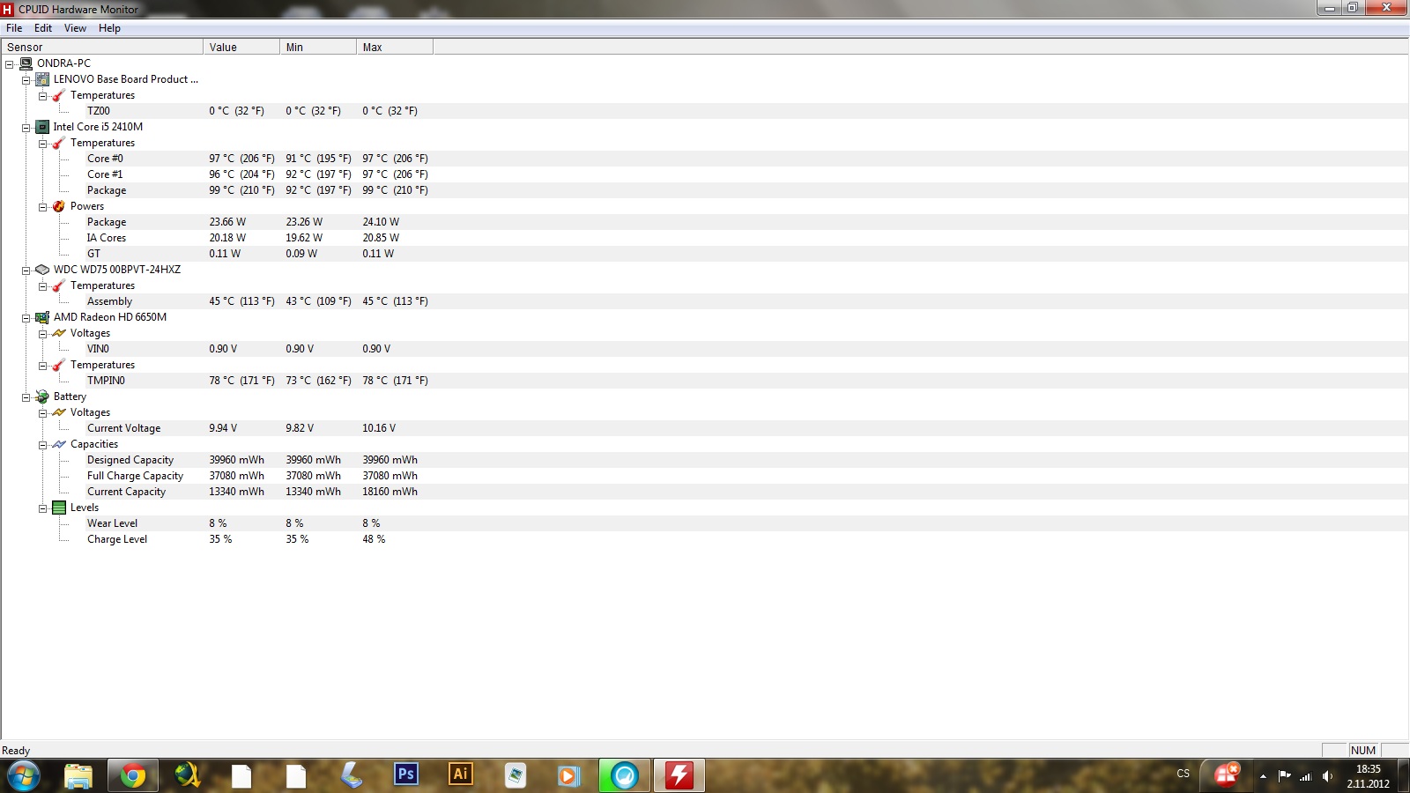The image size is (1410, 793).
Task: Collapse the LENOVO Base Board tree node
Action: (x=26, y=80)
